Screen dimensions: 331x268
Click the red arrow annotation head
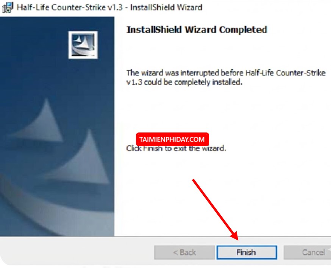pyautogui.click(x=235, y=236)
